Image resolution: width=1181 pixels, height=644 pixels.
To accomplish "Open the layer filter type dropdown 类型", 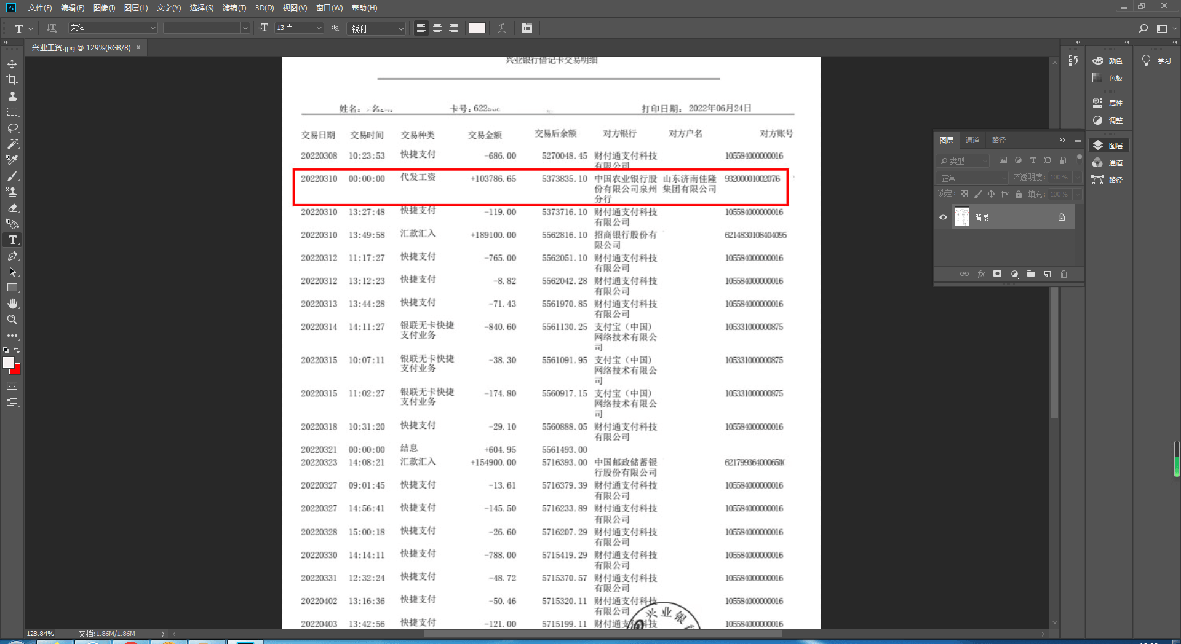I will (963, 160).
